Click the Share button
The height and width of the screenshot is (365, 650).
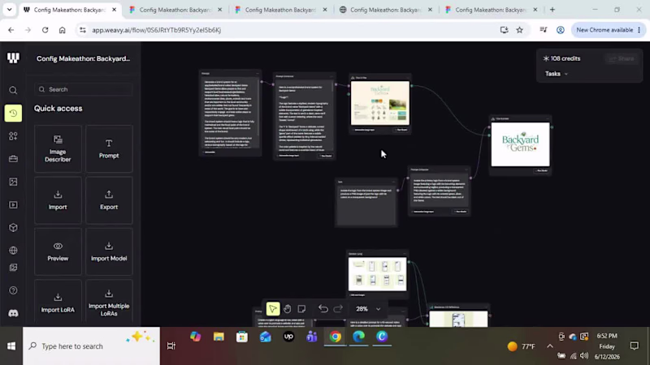pos(622,58)
